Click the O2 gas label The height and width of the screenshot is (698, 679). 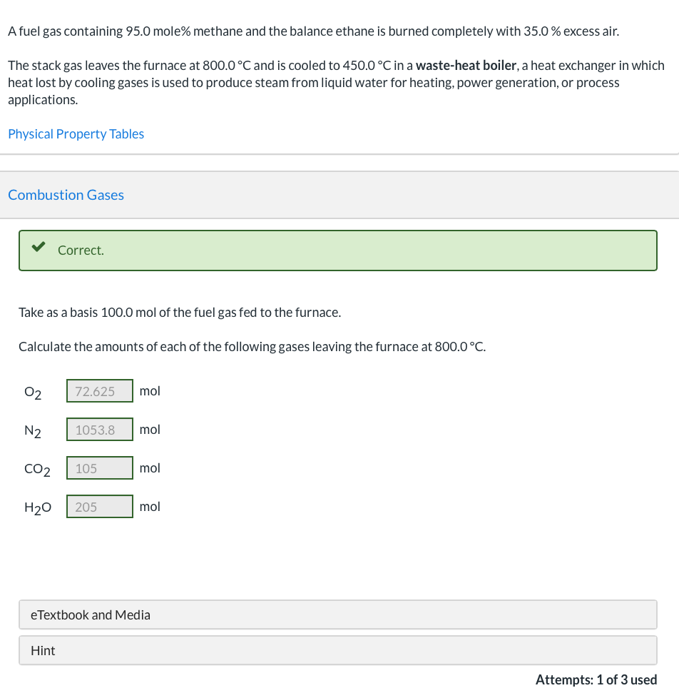pyautogui.click(x=33, y=393)
